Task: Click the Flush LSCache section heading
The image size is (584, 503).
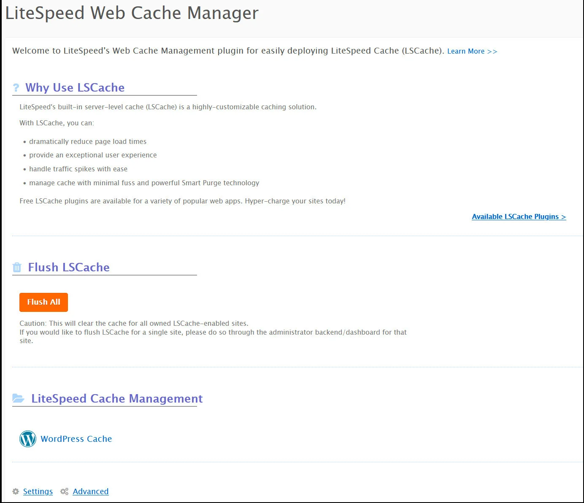Action: pyautogui.click(x=68, y=267)
